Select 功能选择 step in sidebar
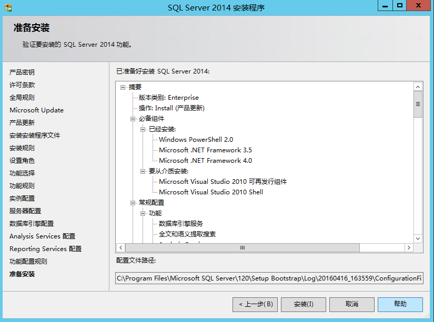Screen dimensions: 434x322 click(22, 173)
